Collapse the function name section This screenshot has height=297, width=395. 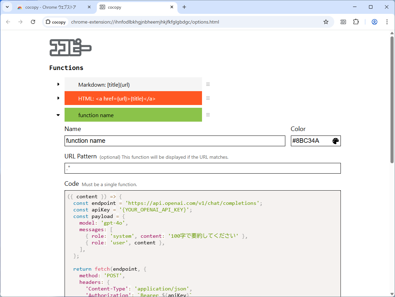pos(58,115)
